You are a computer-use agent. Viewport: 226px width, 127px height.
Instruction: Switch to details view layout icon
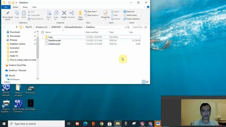[144, 82]
